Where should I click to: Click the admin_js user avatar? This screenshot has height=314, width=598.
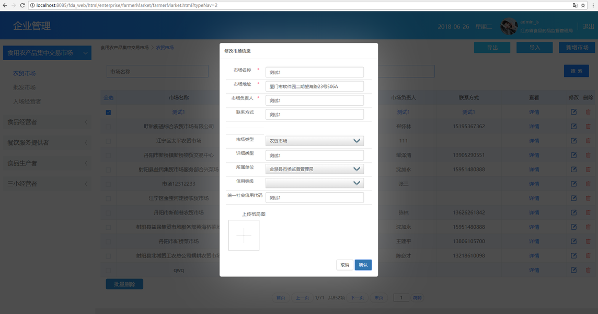click(509, 26)
